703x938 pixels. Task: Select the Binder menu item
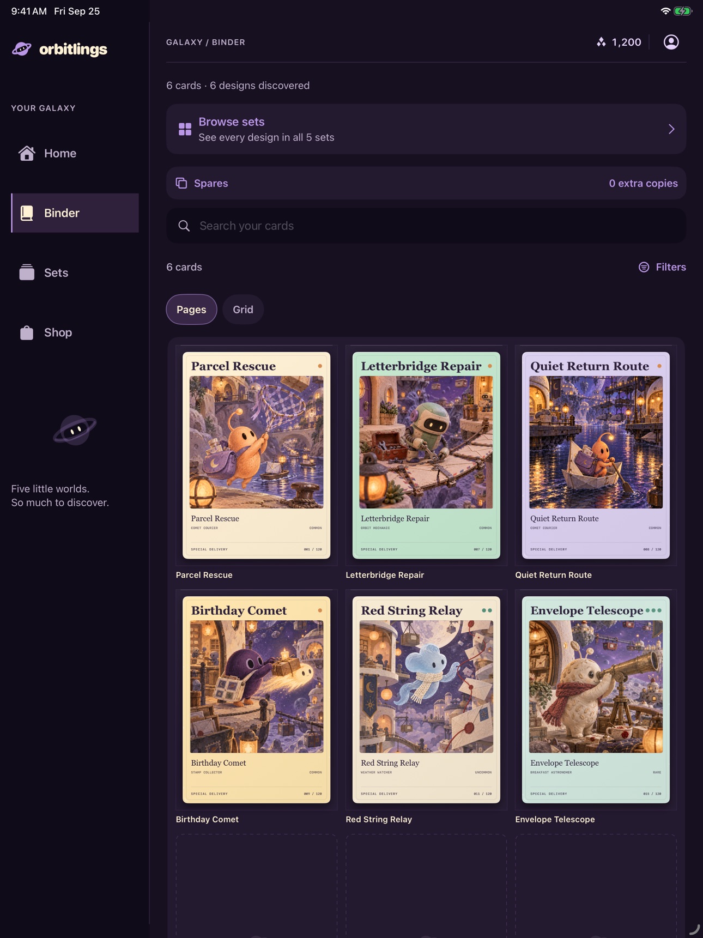[x=75, y=213]
